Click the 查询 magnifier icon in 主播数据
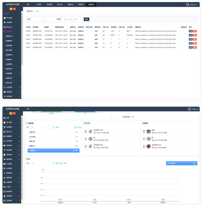The image size is (207, 205). tap(54, 127)
